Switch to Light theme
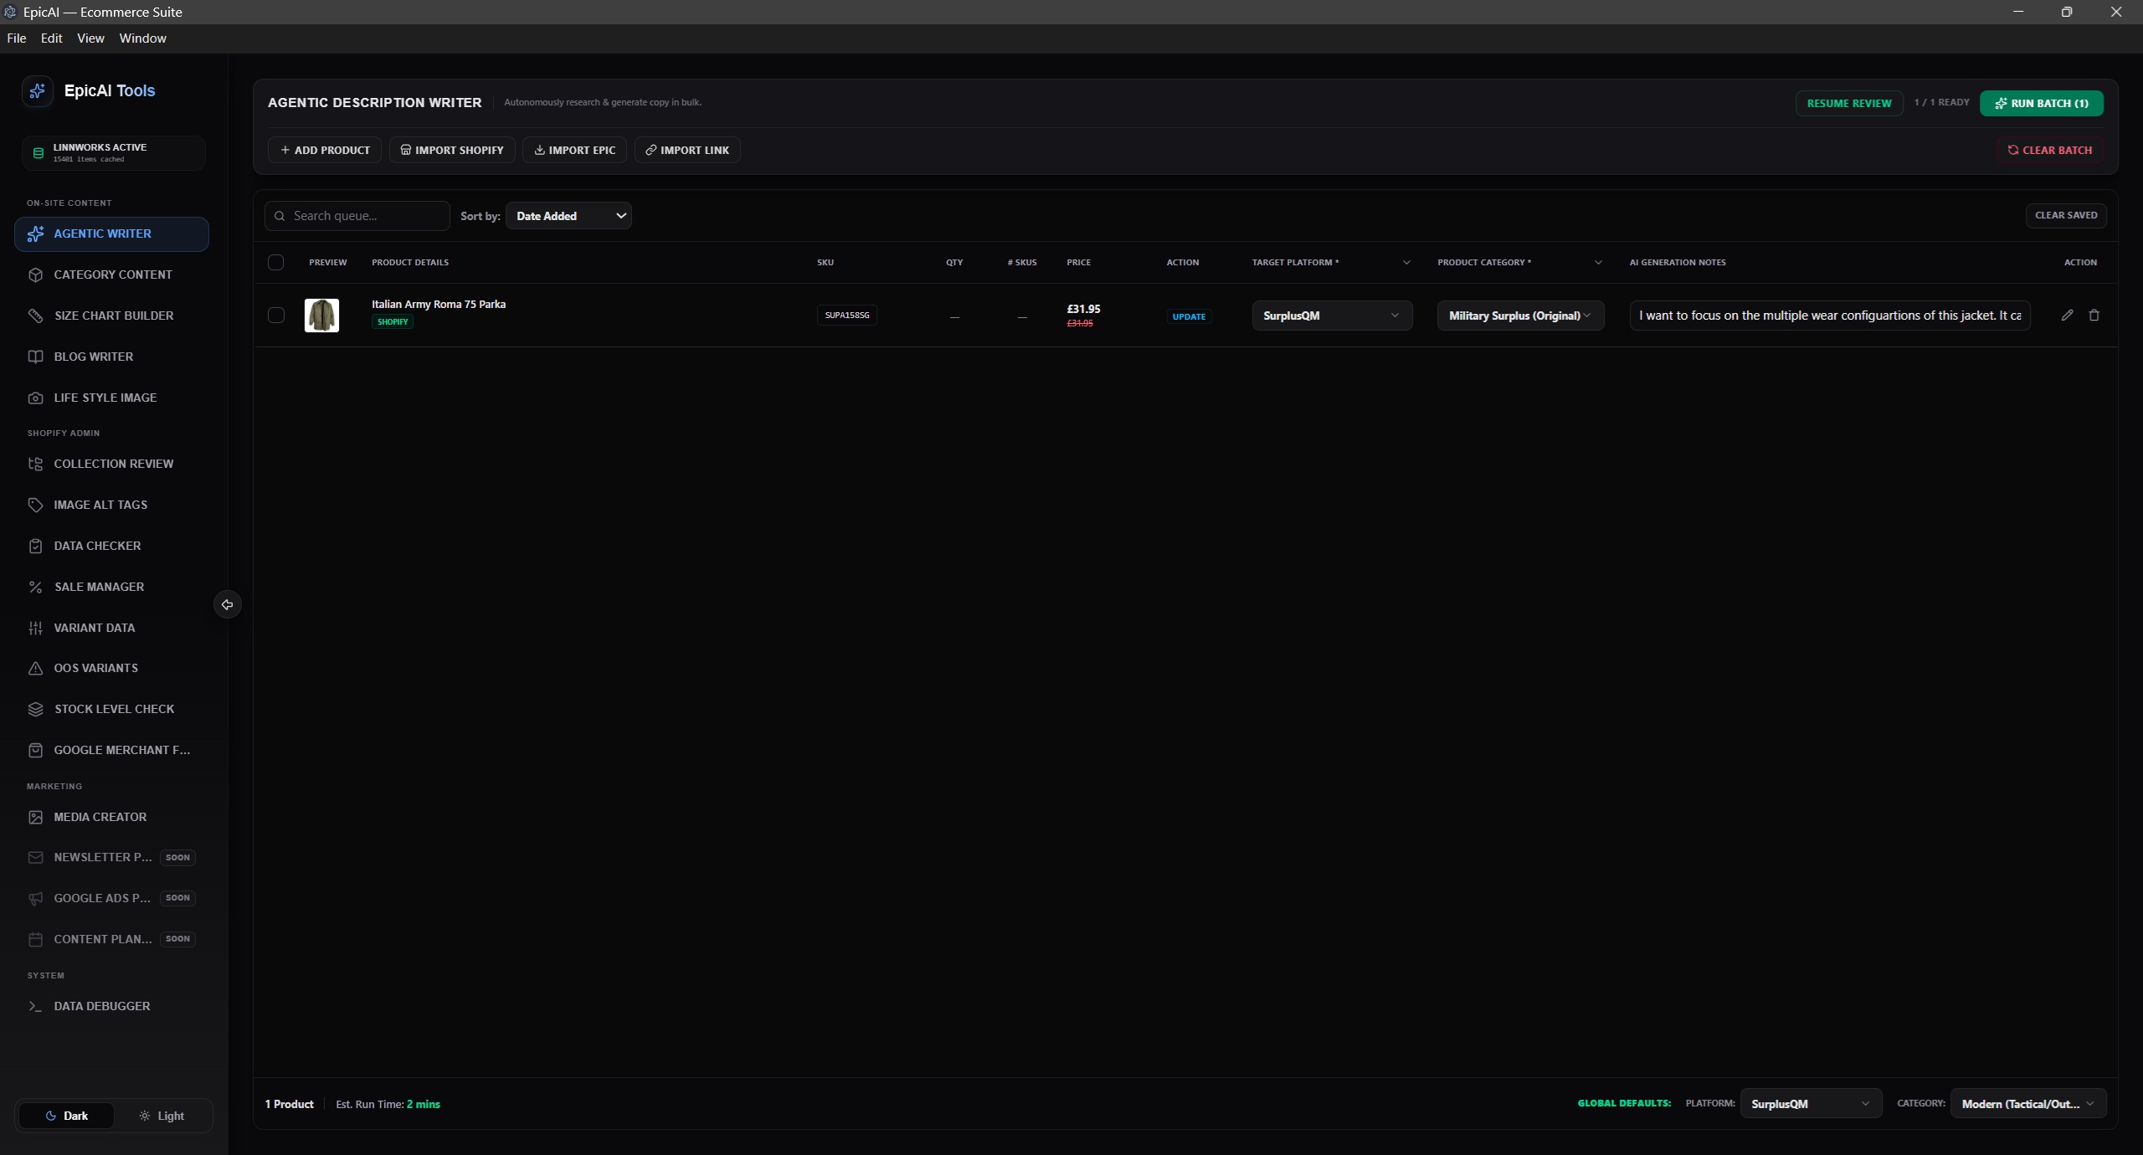The image size is (2143, 1155). coord(162,1116)
